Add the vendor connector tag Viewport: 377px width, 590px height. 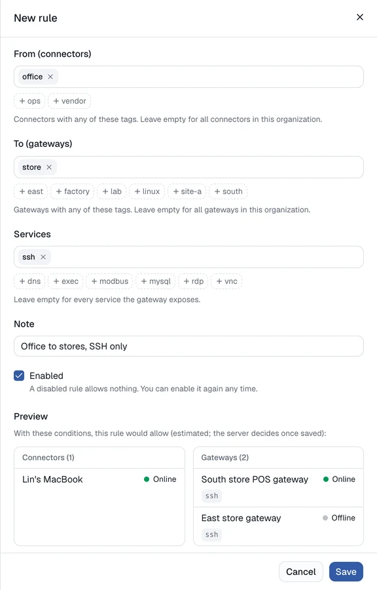pos(69,101)
